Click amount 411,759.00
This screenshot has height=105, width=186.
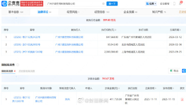116,99
